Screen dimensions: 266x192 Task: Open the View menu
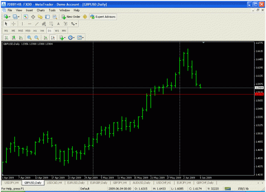click(19, 10)
